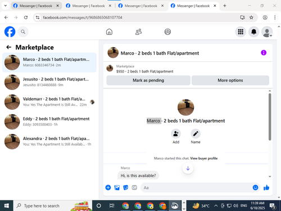Open a new browser tab
The height and width of the screenshot is (211, 281).
pyautogui.click(x=225, y=6)
